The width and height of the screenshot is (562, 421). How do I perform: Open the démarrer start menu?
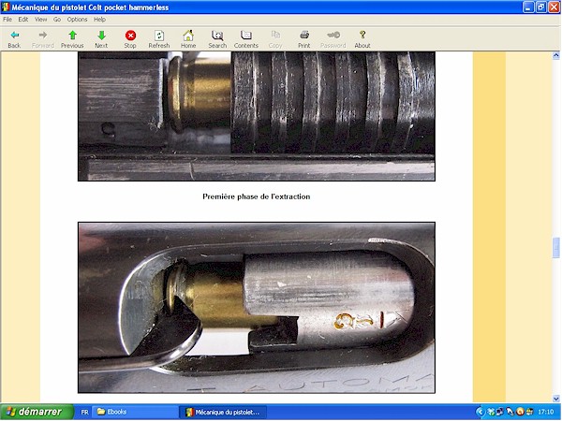click(x=37, y=412)
